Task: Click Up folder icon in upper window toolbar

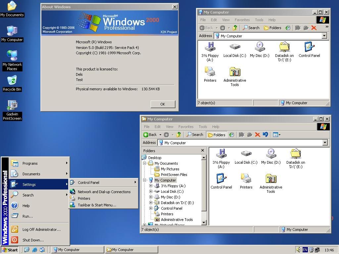Action: click(235, 28)
